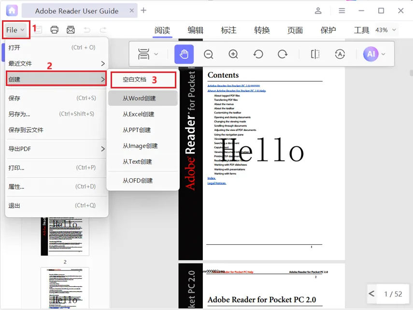Image resolution: width=413 pixels, height=310 pixels.
Task: Open the 43% zoom level dropdown
Action: 385,30
